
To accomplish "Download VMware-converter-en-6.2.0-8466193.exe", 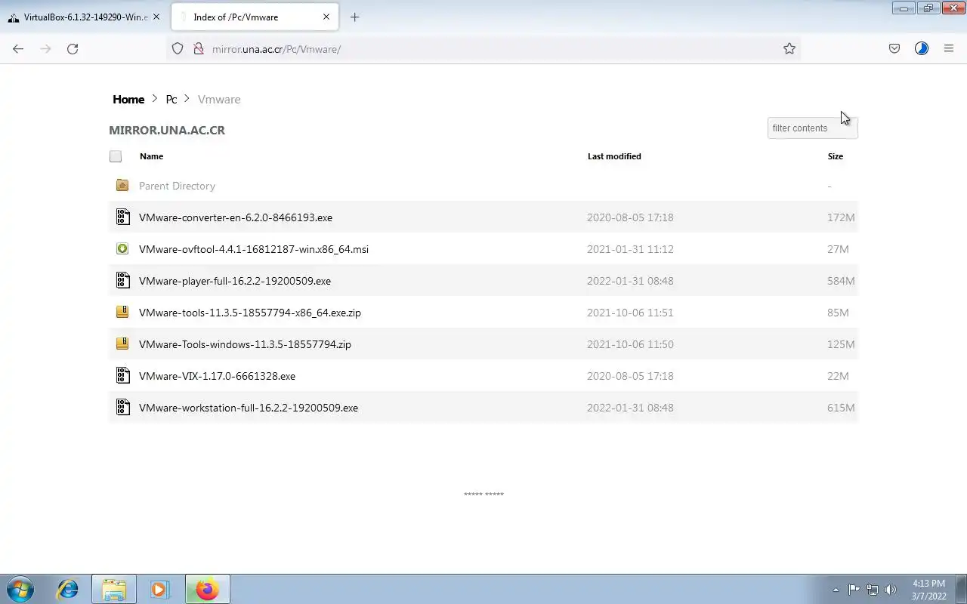I will tap(236, 217).
